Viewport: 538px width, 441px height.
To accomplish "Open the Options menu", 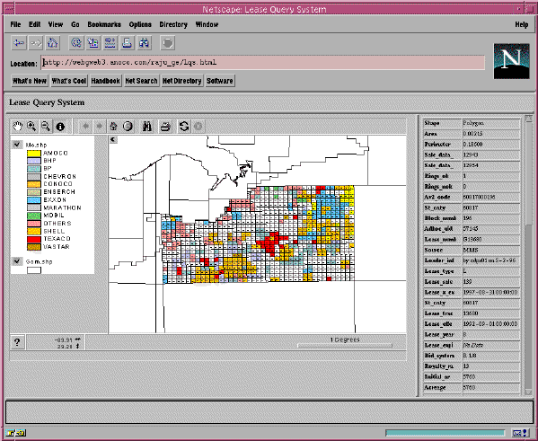I will (x=140, y=24).
